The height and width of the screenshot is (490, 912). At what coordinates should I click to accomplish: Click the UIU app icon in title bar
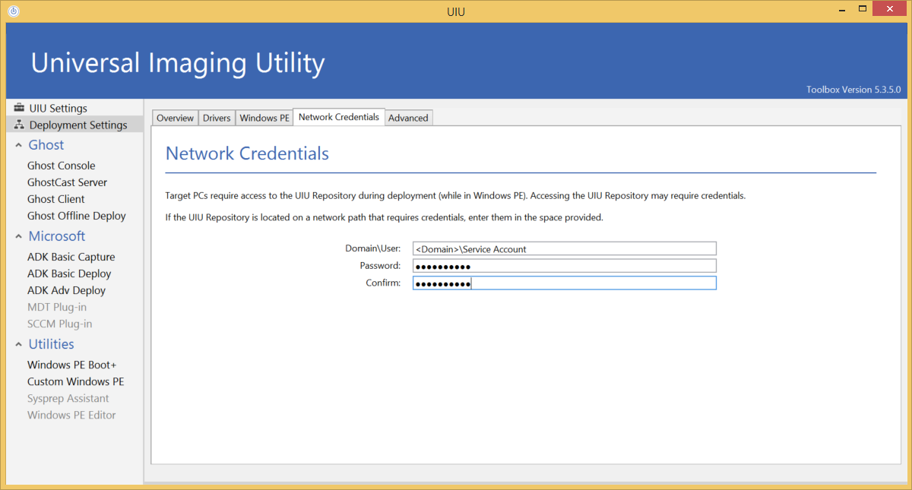[14, 11]
